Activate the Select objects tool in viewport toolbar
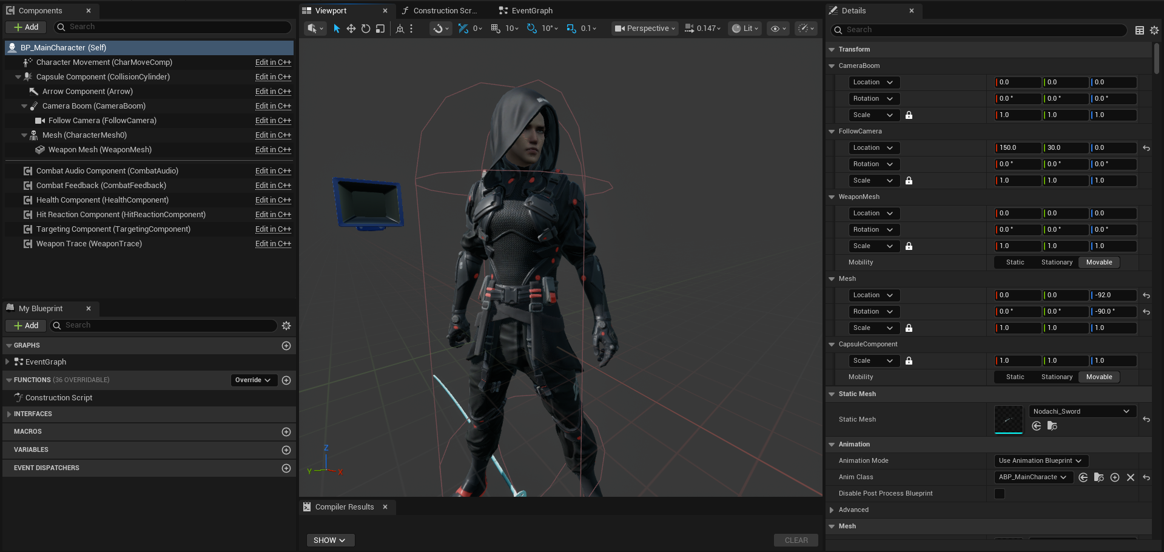This screenshot has height=552, width=1164. tap(337, 29)
